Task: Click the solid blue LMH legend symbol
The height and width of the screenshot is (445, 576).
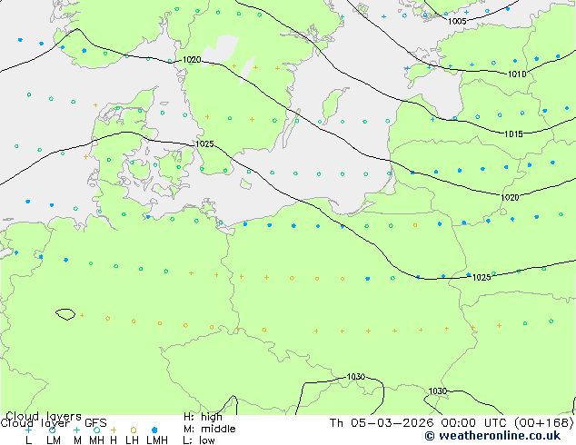Action: tap(154, 430)
